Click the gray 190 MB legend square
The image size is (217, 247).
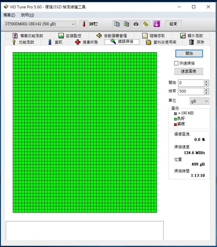tap(175, 113)
